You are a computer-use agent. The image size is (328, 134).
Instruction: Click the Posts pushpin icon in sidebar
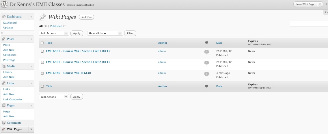[x=4, y=39]
